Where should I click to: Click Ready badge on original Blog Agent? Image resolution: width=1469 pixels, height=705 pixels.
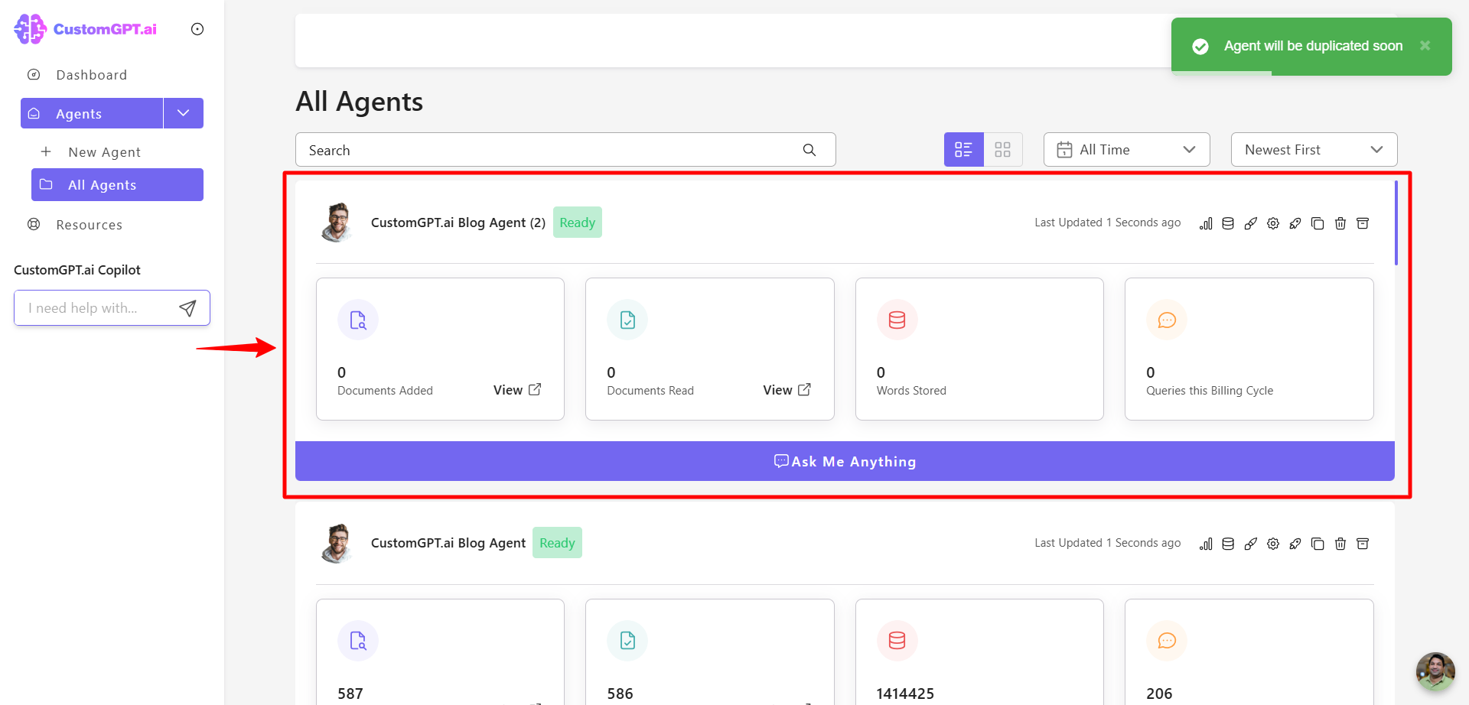coord(557,543)
